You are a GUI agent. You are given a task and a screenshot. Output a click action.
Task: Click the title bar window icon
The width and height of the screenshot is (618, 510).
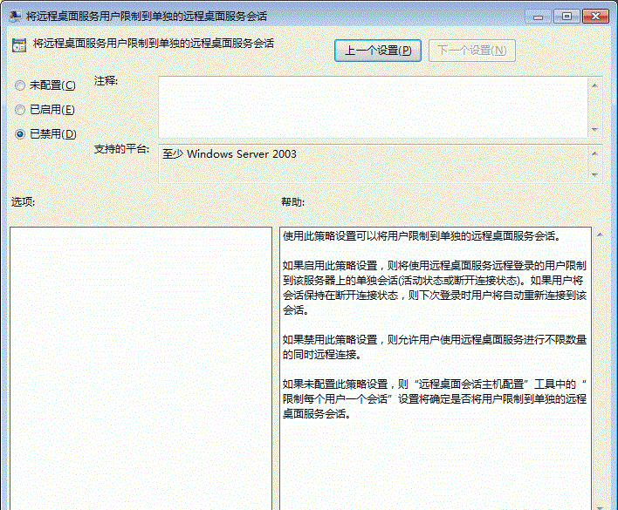[15, 16]
